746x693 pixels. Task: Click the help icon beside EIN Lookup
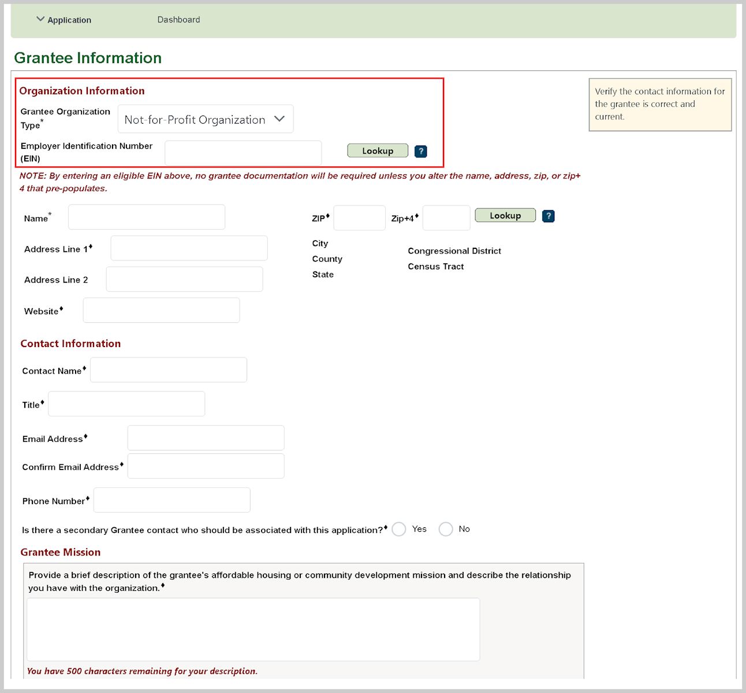point(421,151)
